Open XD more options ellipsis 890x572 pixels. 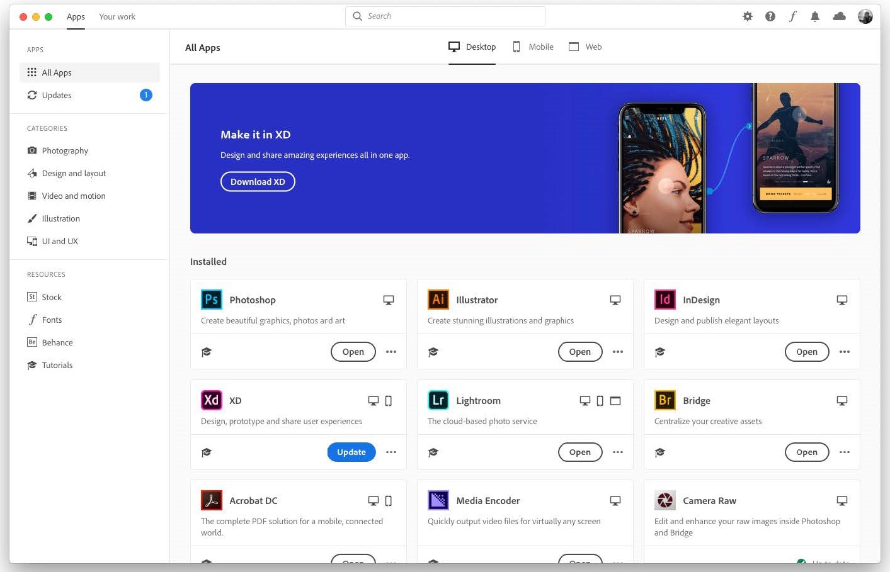pos(391,452)
